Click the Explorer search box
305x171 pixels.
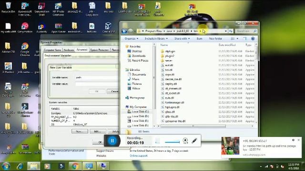tap(246, 31)
